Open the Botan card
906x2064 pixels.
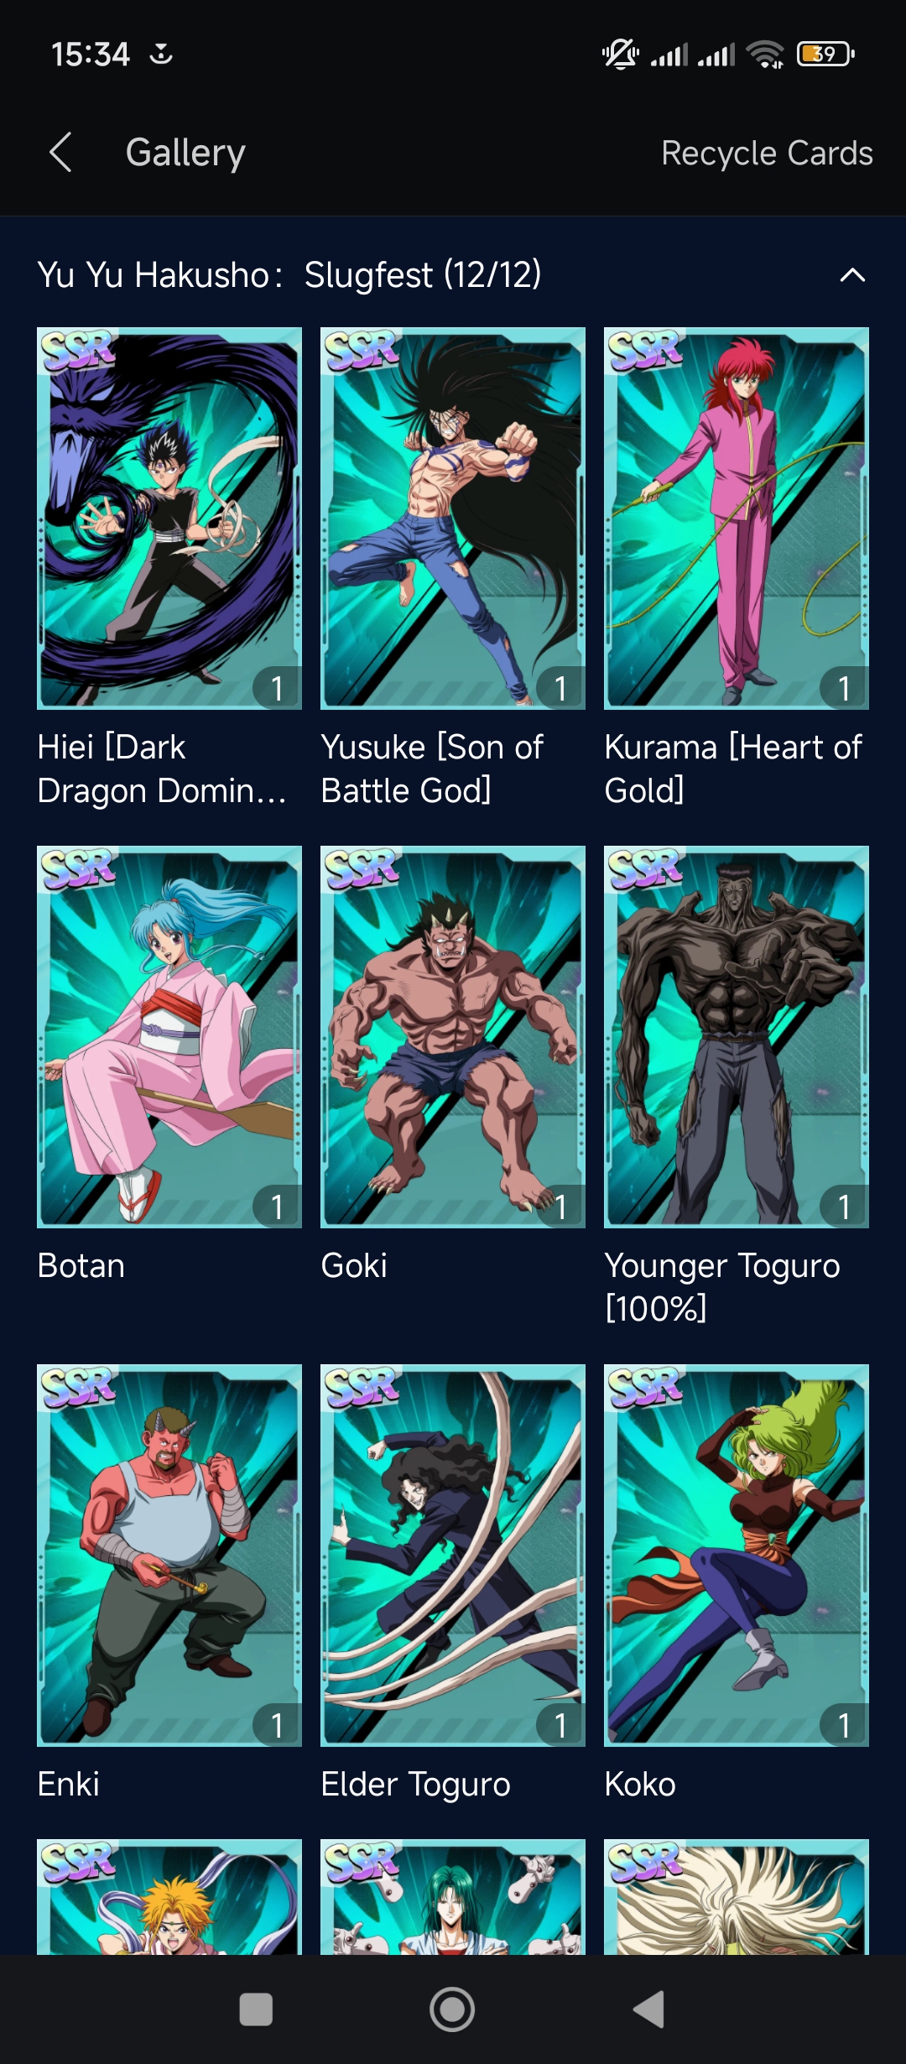point(169,1037)
